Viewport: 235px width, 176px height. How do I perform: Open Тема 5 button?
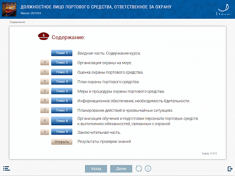pyautogui.click(x=62, y=91)
